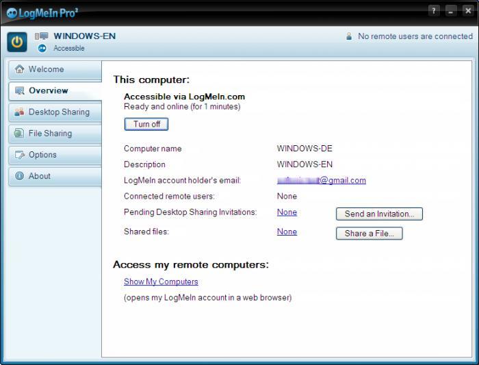Switch to the Overview tab

[x=48, y=90]
